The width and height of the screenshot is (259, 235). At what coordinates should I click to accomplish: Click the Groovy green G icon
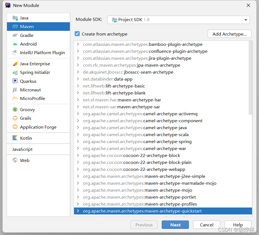(x=15, y=109)
